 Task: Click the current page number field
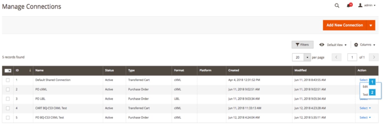(x=352, y=57)
